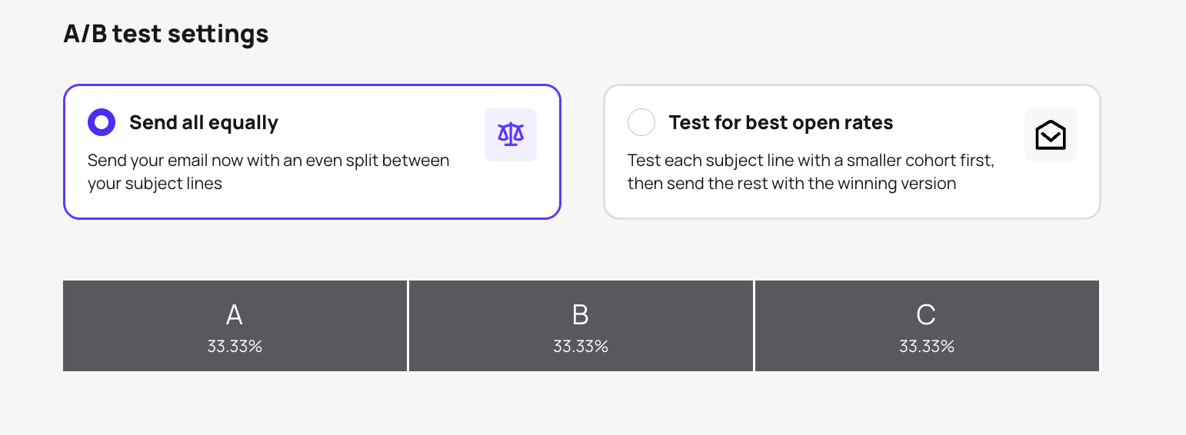Click 33.33% under variant B
This screenshot has height=435, width=1186.
click(581, 347)
